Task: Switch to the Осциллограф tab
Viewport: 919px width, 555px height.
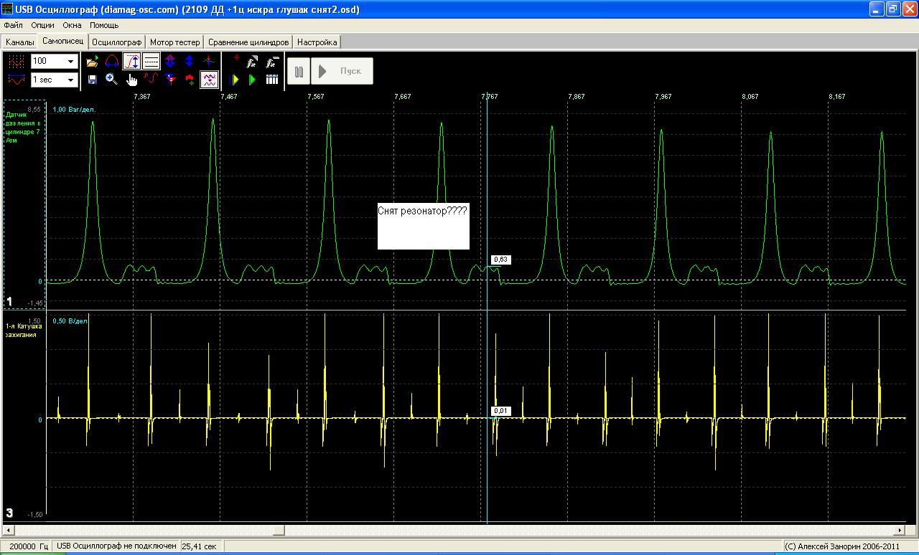Action: pos(118,42)
